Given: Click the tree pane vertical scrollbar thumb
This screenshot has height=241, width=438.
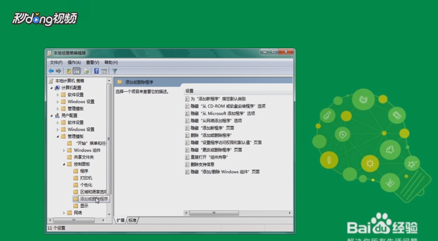Looking at the screenshot, I should click(x=109, y=138).
